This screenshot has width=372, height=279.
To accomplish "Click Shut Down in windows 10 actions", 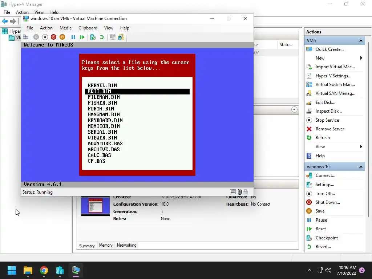I will [328, 202].
